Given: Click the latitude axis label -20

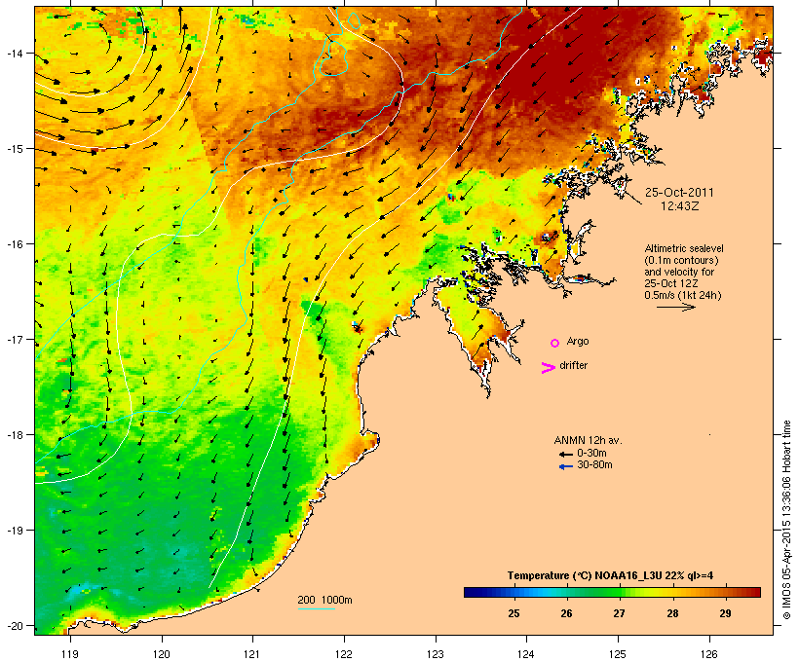Looking at the screenshot, I should click(x=14, y=626).
